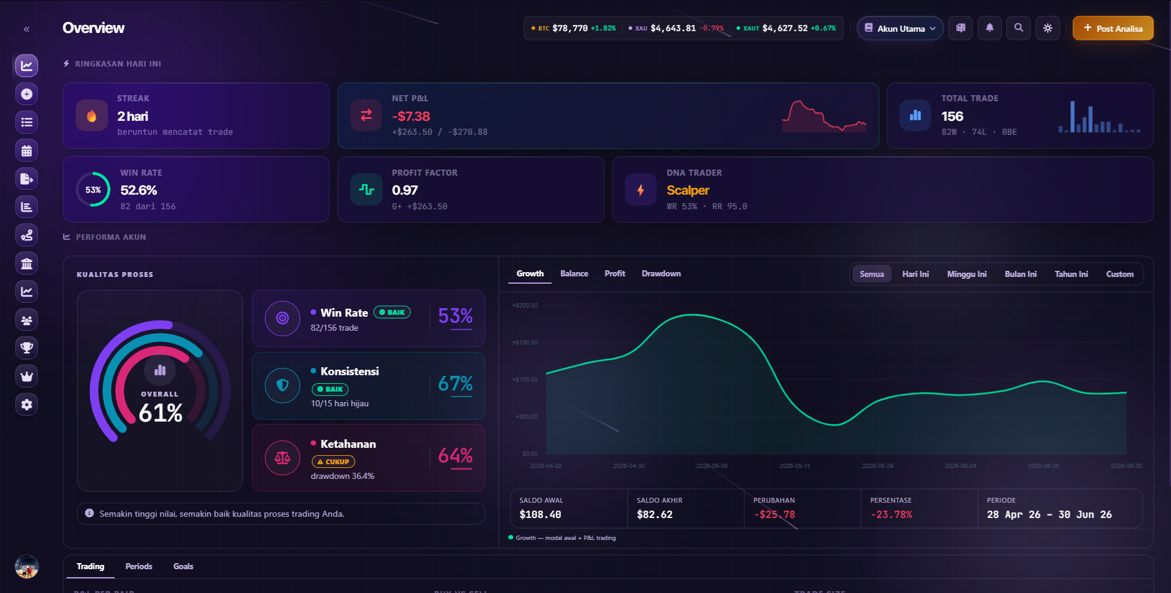Click the file export sidebar icon
The image size is (1171, 593).
tap(27, 179)
